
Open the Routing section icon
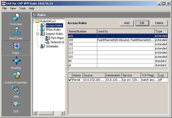(16, 61)
